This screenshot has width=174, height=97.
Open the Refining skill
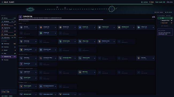9,25
